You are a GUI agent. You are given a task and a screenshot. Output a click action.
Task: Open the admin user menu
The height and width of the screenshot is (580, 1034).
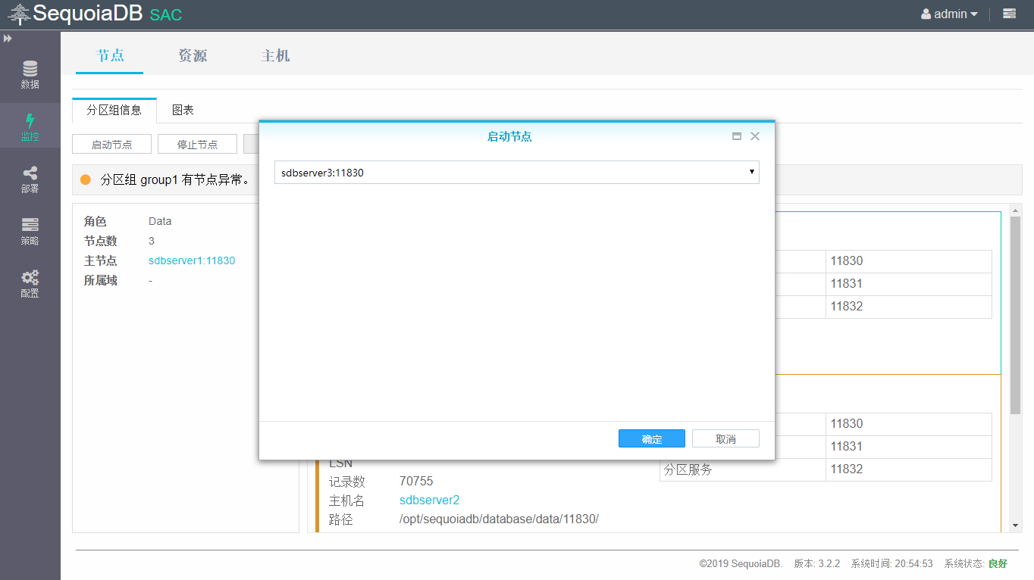pos(949,14)
